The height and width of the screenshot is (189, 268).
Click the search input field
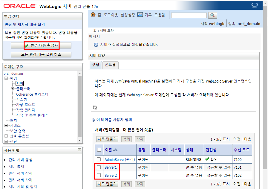[x=189, y=15]
